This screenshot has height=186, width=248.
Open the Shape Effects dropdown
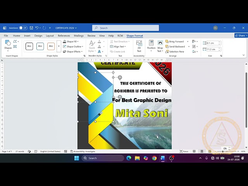pos(72,52)
